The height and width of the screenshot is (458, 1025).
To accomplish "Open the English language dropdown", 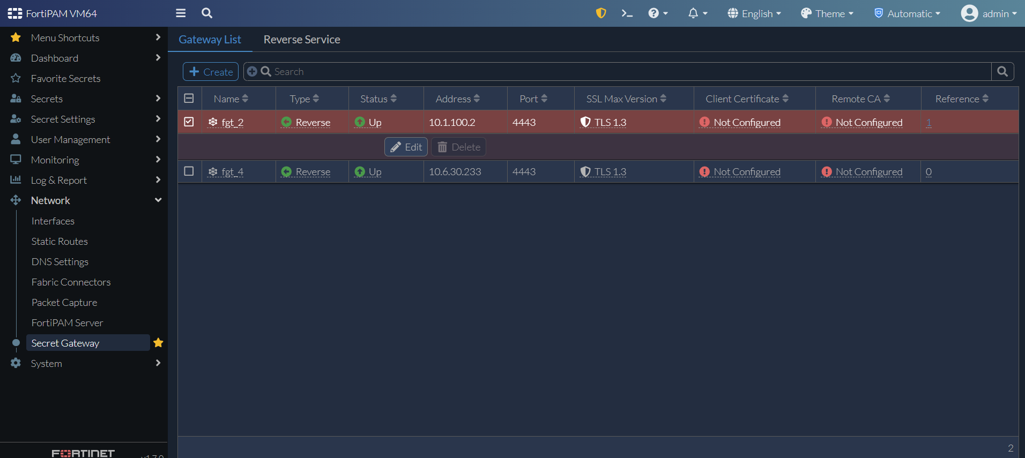I will click(x=754, y=13).
